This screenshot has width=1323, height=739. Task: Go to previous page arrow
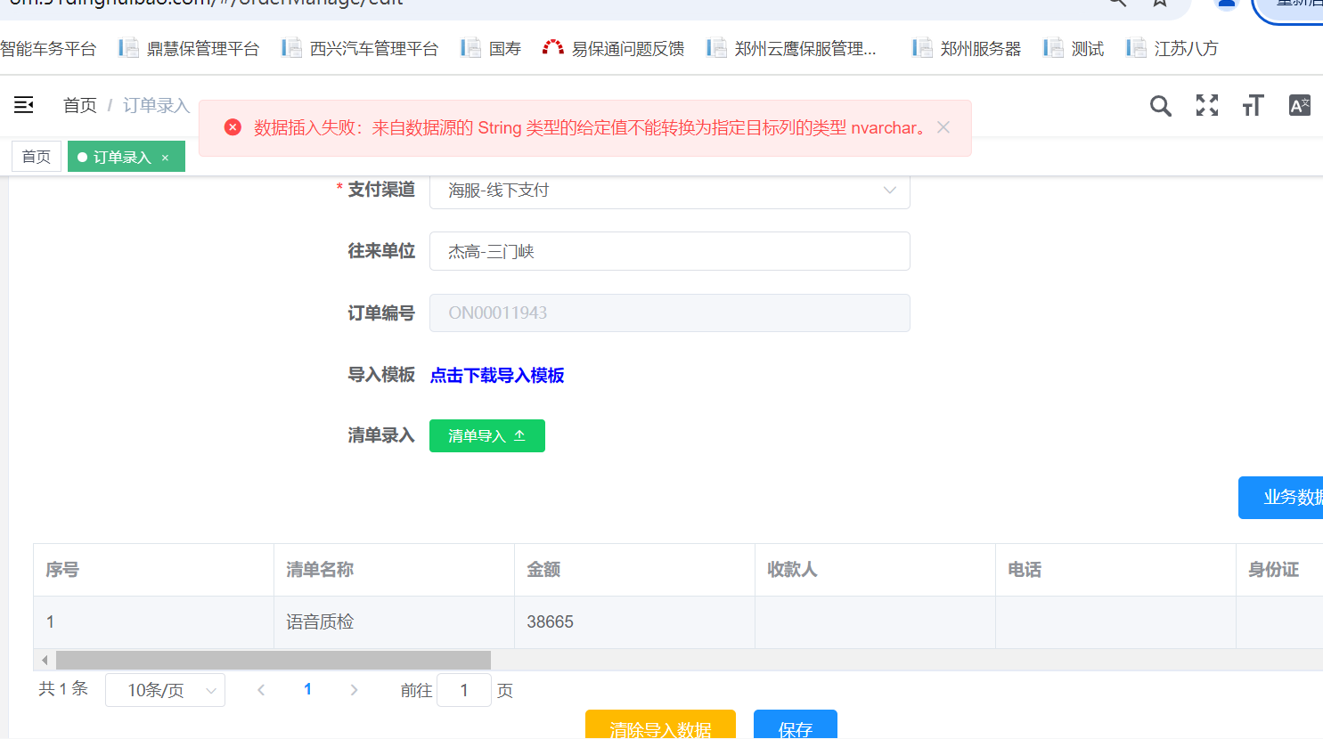pyautogui.click(x=261, y=690)
